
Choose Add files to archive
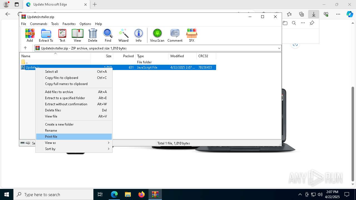coord(74,92)
